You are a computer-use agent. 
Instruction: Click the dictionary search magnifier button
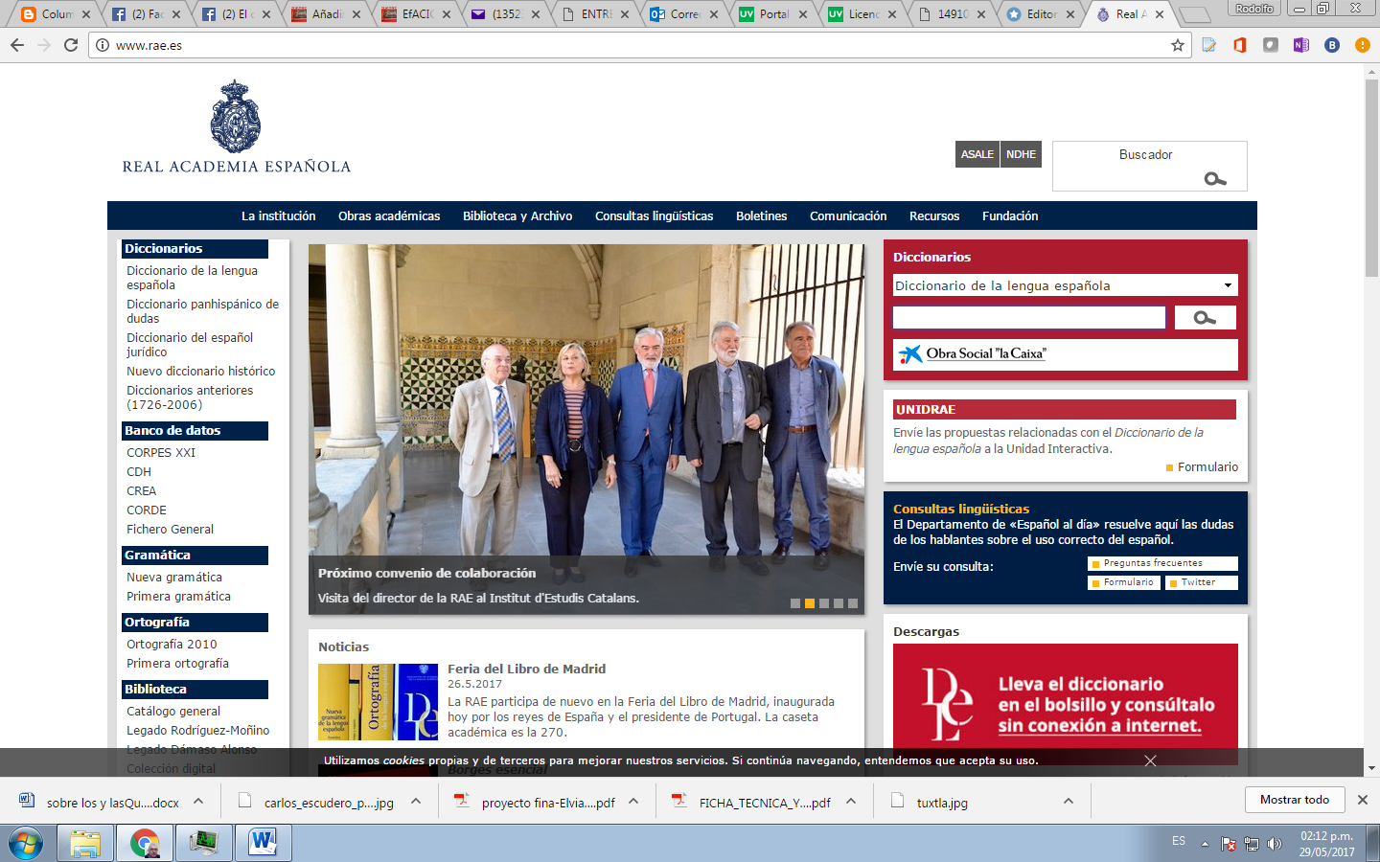coord(1205,318)
